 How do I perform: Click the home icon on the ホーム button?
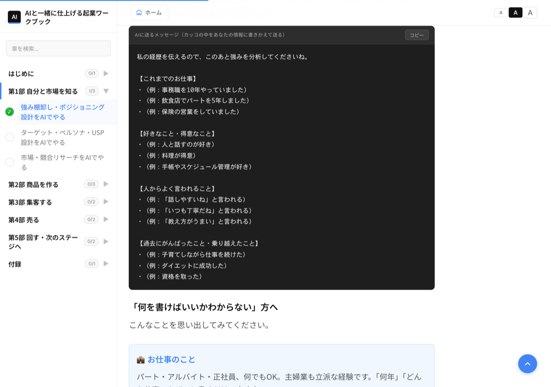click(139, 13)
